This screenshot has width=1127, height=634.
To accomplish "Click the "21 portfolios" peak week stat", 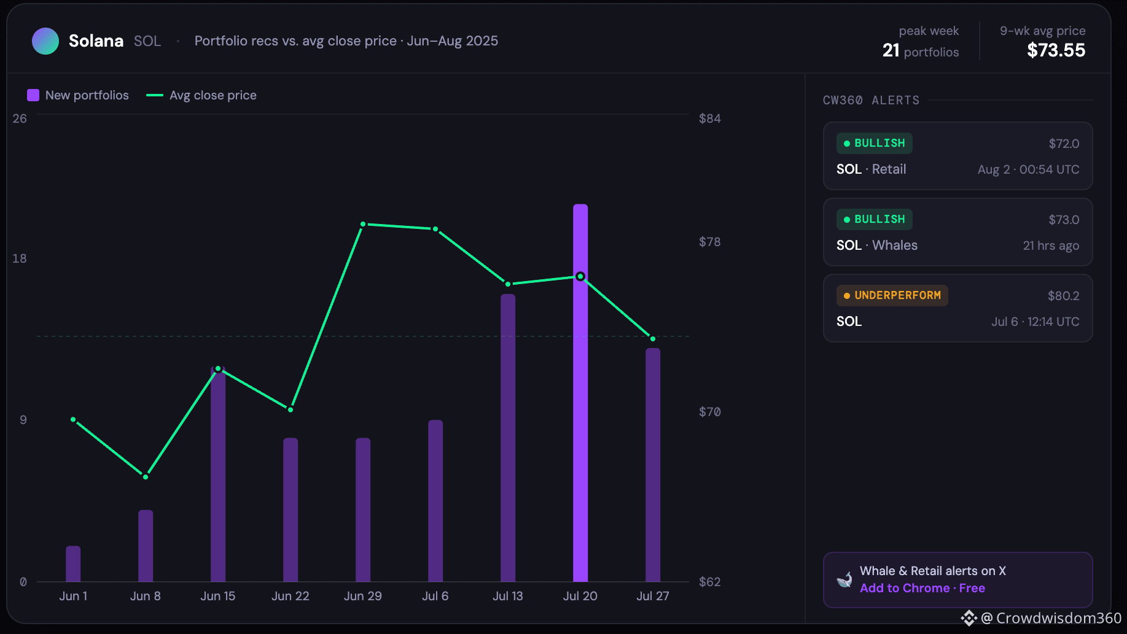I will [921, 51].
